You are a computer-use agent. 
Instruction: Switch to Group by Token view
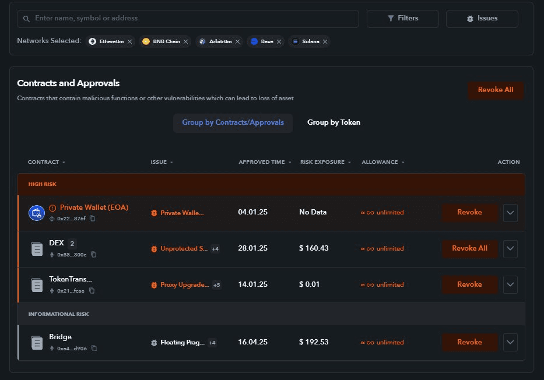point(334,122)
